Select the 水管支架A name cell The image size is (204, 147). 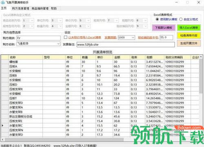click(x=25, y=108)
